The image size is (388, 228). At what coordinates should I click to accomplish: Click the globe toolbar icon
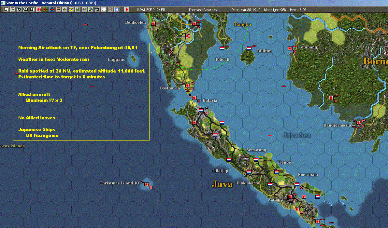pyautogui.click(x=91, y=9)
